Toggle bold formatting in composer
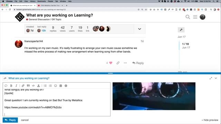 (x=11, y=86)
